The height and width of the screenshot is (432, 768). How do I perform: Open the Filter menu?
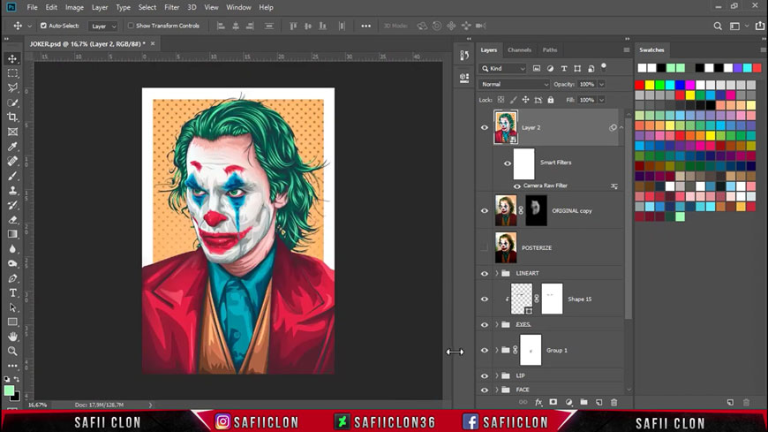coord(171,7)
